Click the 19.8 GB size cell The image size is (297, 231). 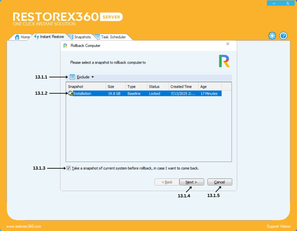pyautogui.click(x=114, y=93)
